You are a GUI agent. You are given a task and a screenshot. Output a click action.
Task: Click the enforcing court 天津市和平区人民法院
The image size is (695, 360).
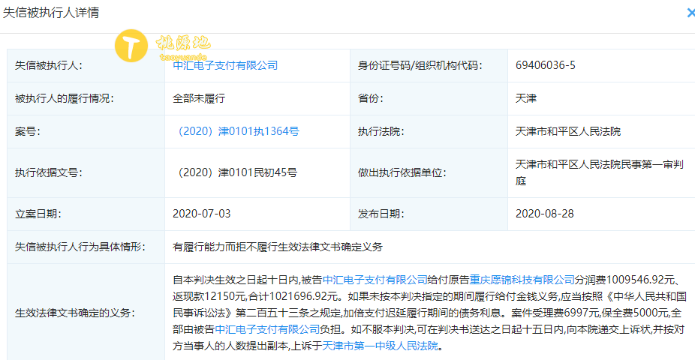coord(568,131)
